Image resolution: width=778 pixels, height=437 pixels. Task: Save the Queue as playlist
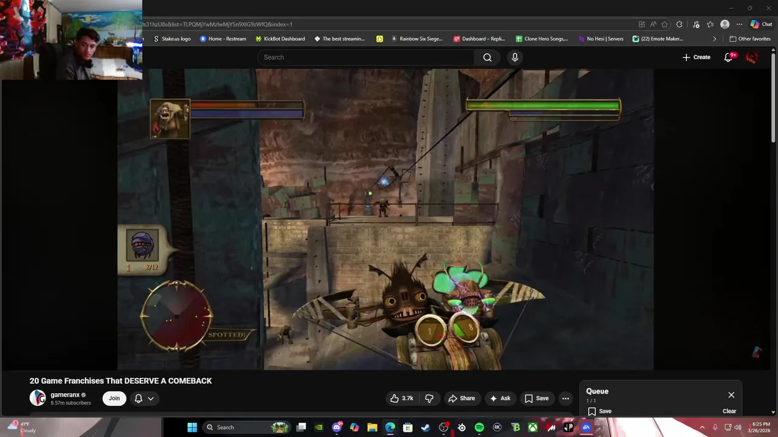click(600, 411)
